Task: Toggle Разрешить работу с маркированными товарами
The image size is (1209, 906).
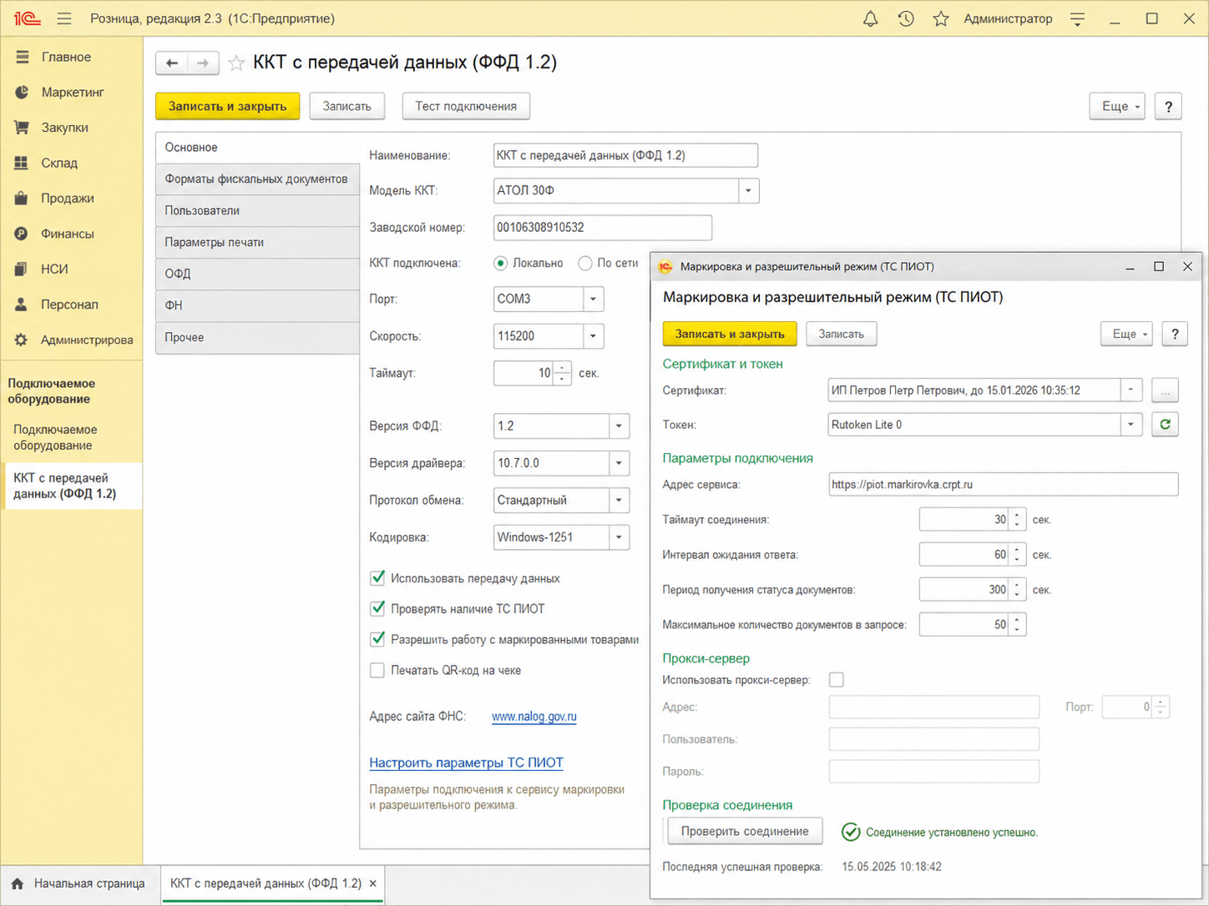Action: click(377, 640)
